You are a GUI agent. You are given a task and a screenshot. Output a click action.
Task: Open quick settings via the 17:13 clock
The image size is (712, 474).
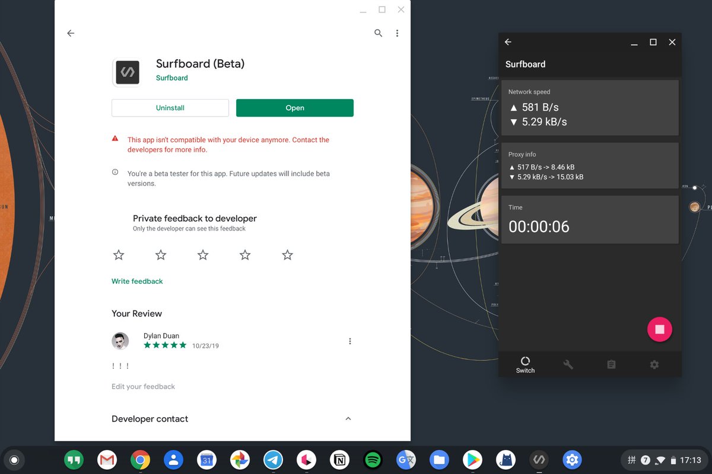point(691,460)
